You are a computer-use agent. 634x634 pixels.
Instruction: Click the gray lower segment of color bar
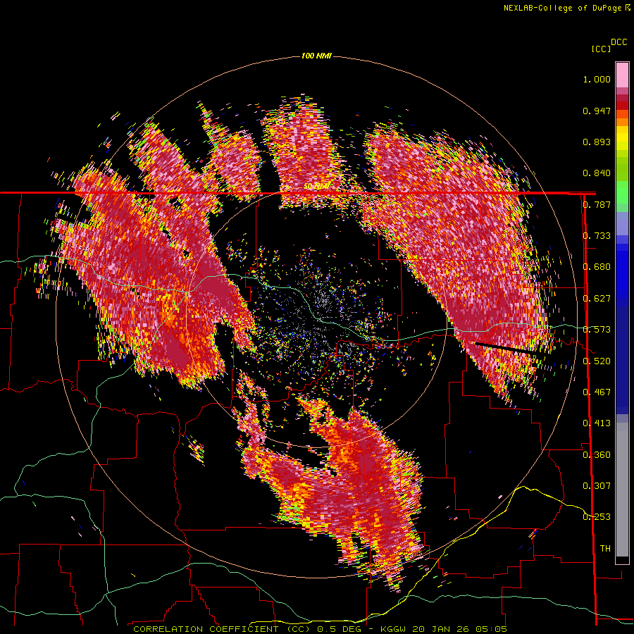[622, 490]
